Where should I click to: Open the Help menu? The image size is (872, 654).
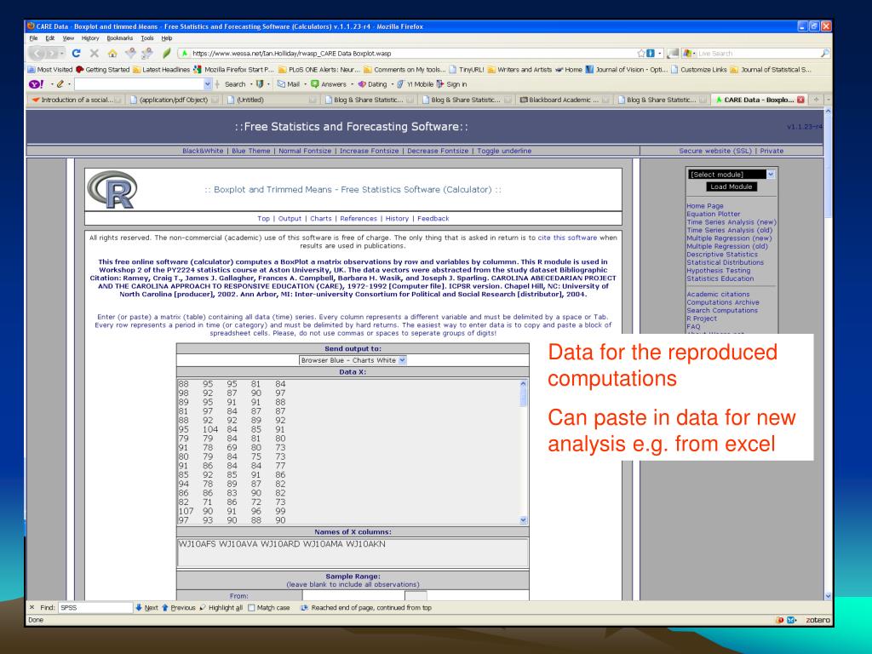pos(166,38)
